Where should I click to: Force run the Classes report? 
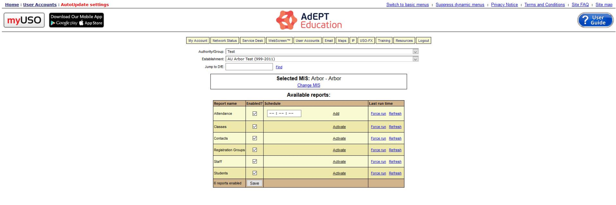(378, 127)
